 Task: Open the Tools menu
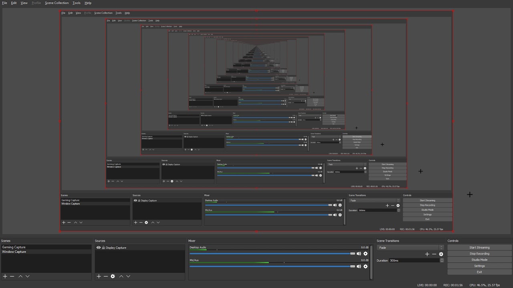pyautogui.click(x=77, y=3)
